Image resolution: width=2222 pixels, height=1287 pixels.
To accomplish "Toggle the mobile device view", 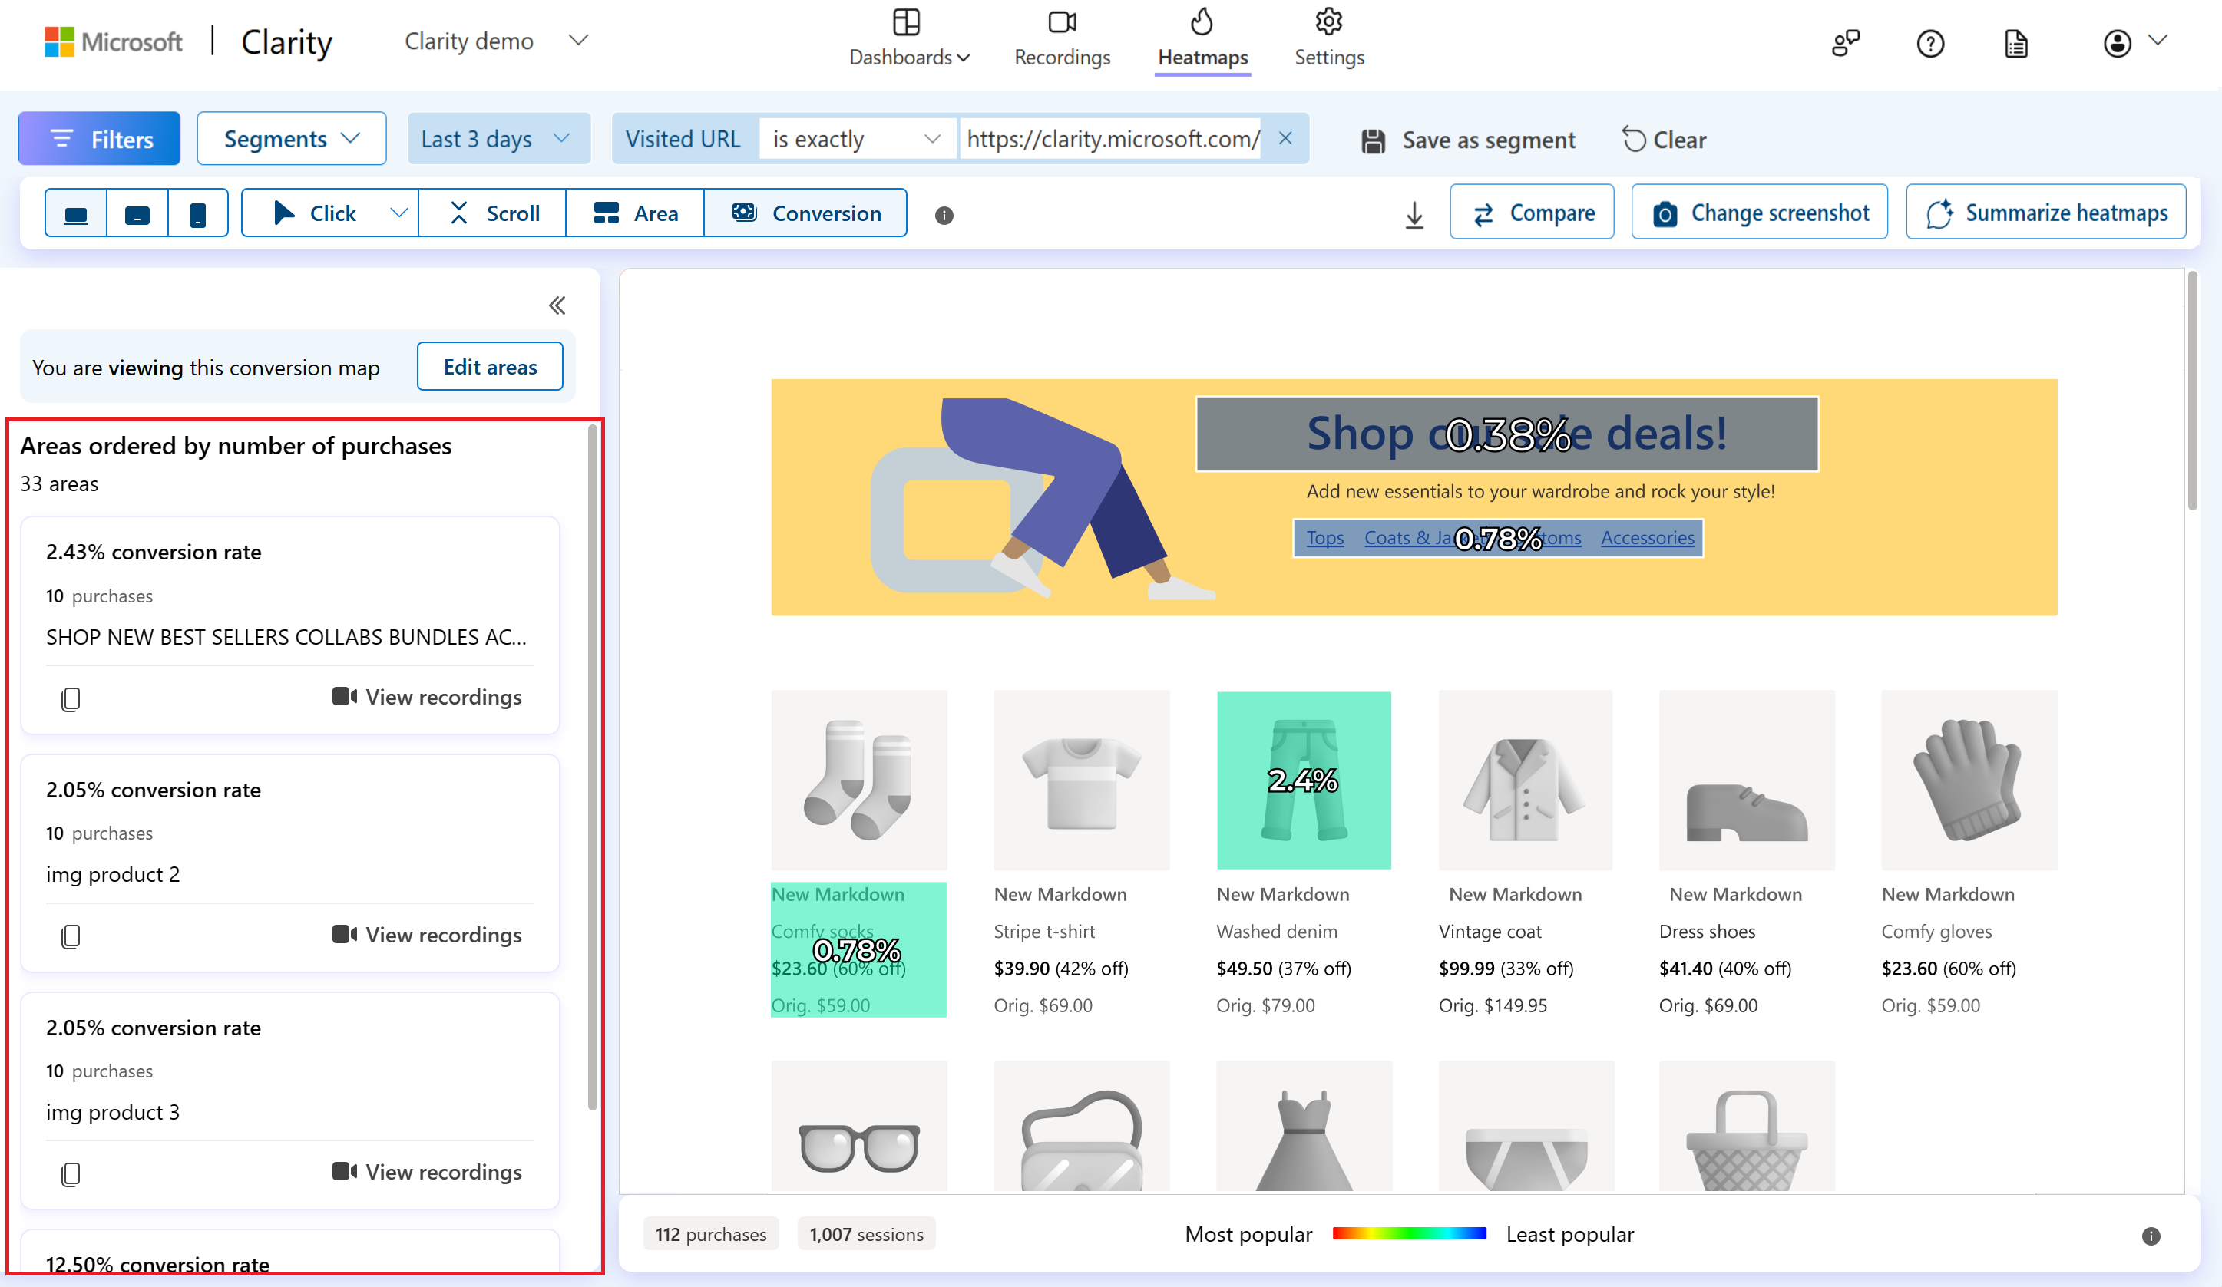I will click(x=197, y=212).
